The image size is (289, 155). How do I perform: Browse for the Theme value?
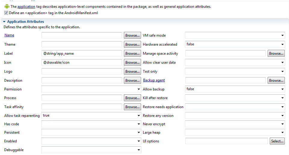point(132,44)
